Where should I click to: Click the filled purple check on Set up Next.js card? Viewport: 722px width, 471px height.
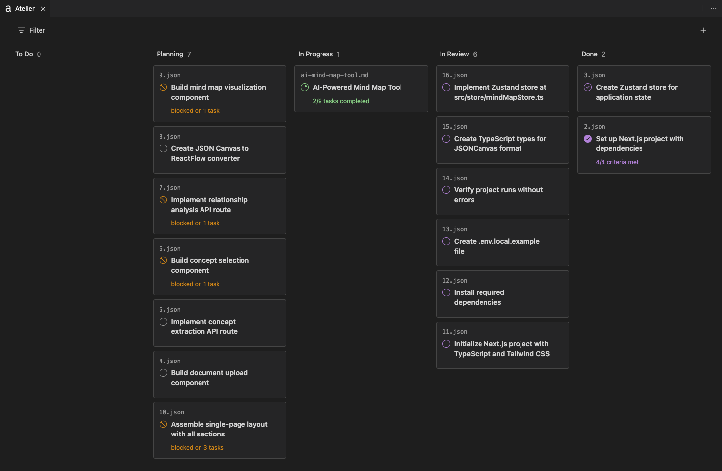[x=588, y=139]
